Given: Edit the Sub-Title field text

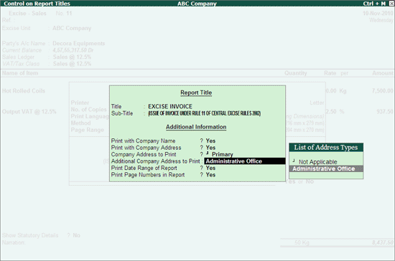Looking at the screenshot, I should click(204, 113).
